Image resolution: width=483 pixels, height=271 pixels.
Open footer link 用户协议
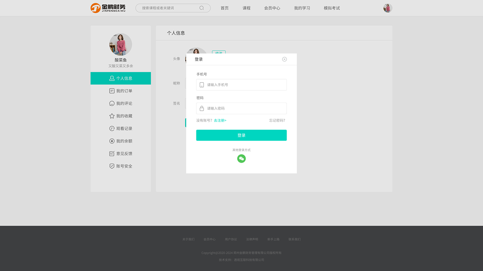231,239
